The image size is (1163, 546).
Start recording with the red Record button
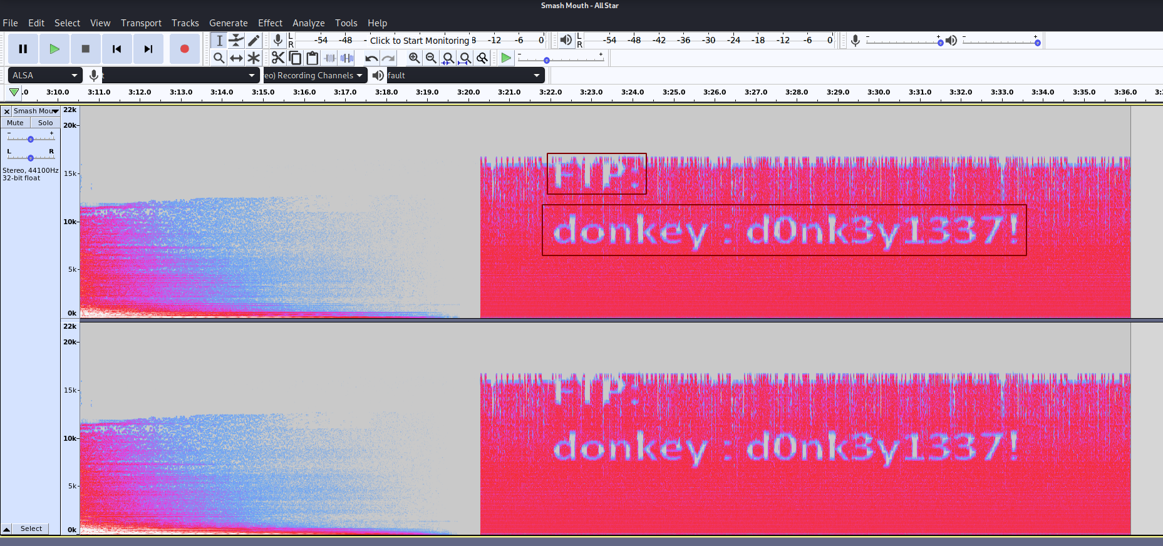pyautogui.click(x=184, y=49)
